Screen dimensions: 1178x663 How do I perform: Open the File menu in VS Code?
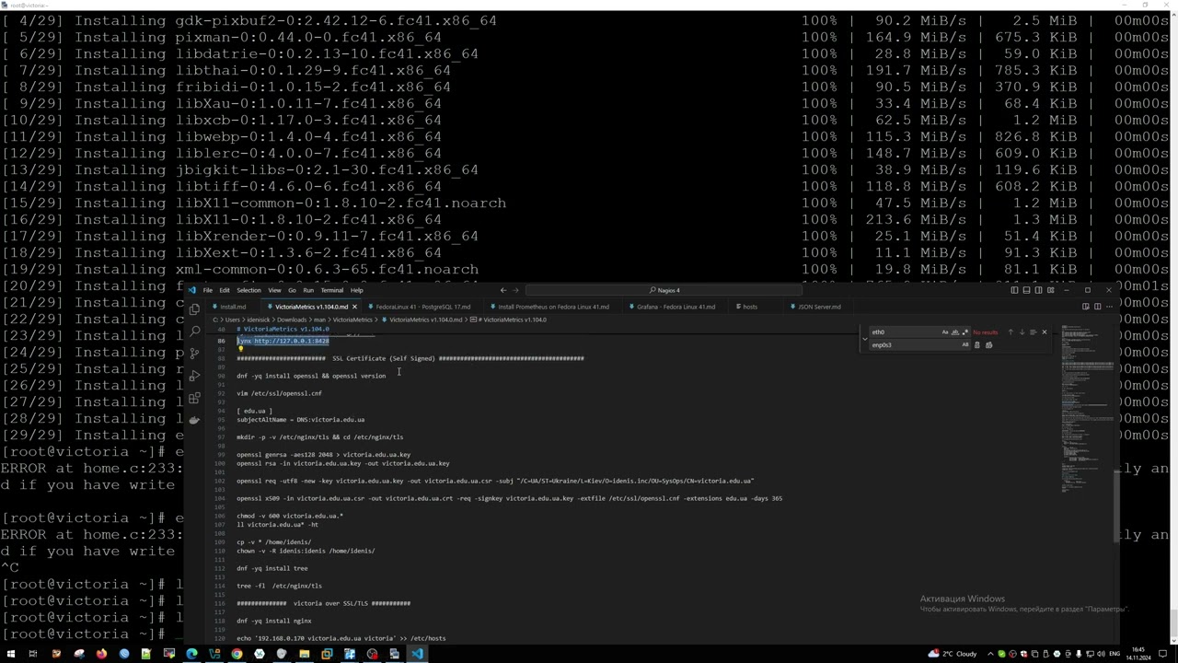208,290
